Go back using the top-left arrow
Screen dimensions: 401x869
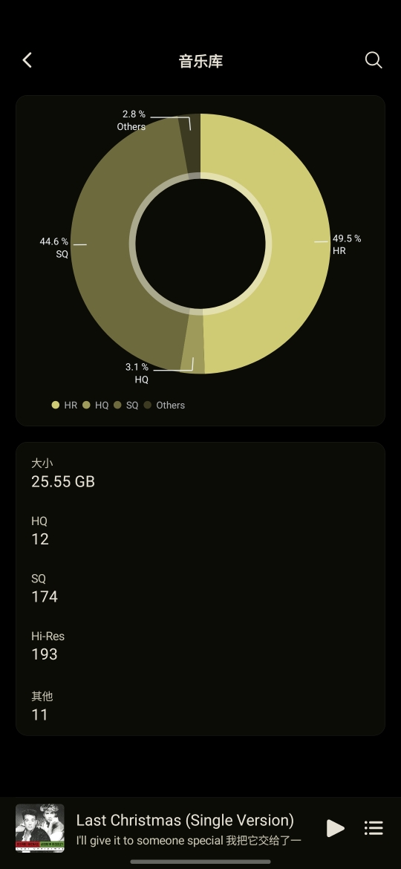pos(27,60)
